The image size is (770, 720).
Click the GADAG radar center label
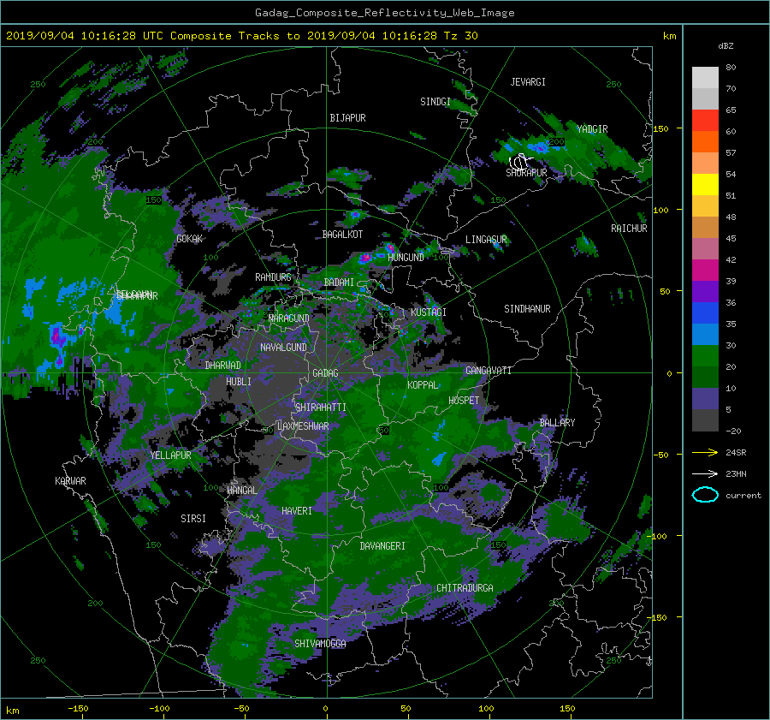click(326, 373)
